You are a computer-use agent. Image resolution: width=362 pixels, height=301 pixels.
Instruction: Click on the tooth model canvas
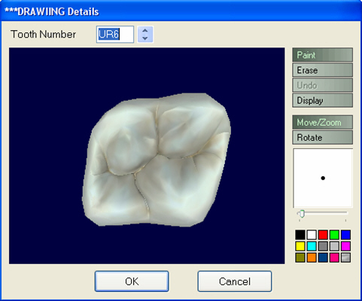[x=147, y=156]
